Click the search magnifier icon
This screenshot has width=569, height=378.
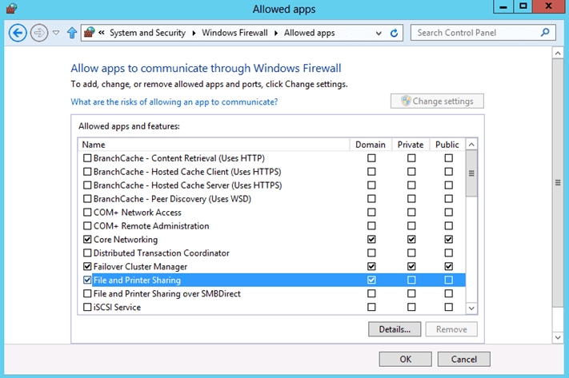point(545,33)
